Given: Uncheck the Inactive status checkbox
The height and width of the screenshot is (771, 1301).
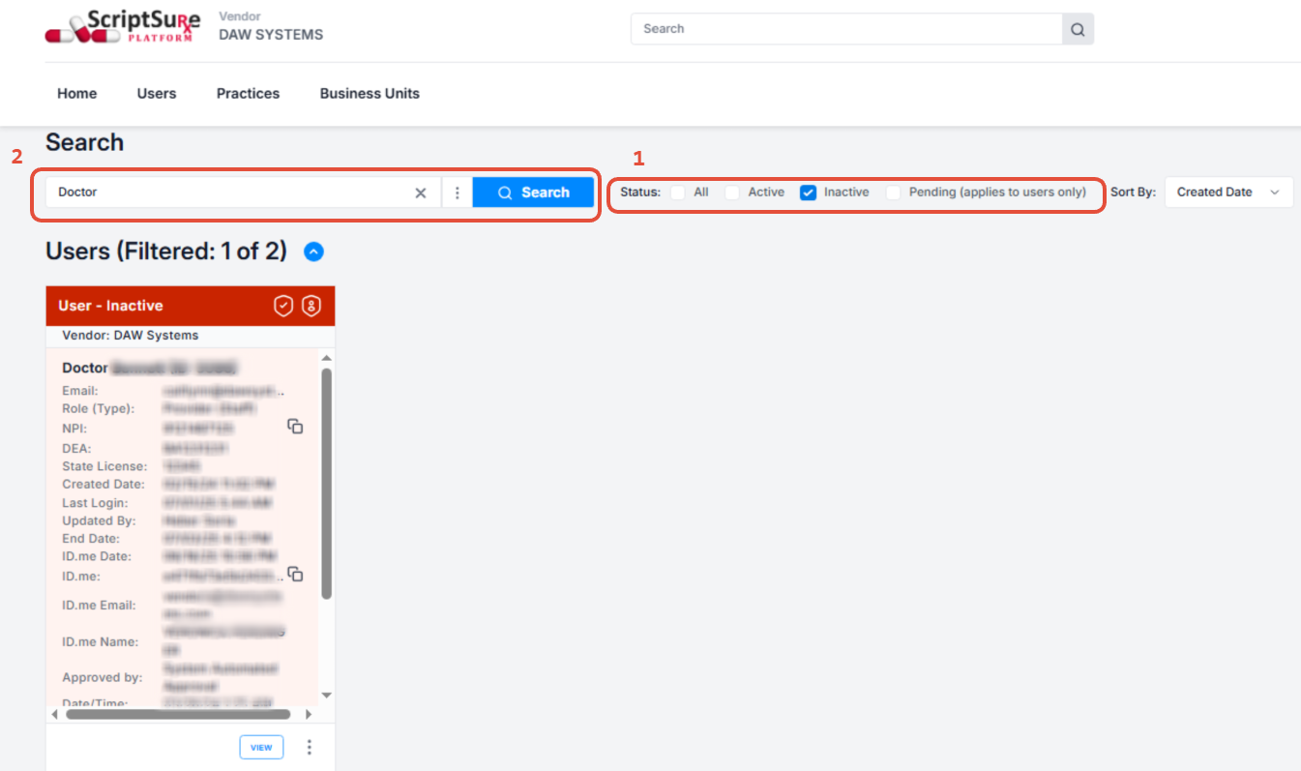Looking at the screenshot, I should (809, 193).
